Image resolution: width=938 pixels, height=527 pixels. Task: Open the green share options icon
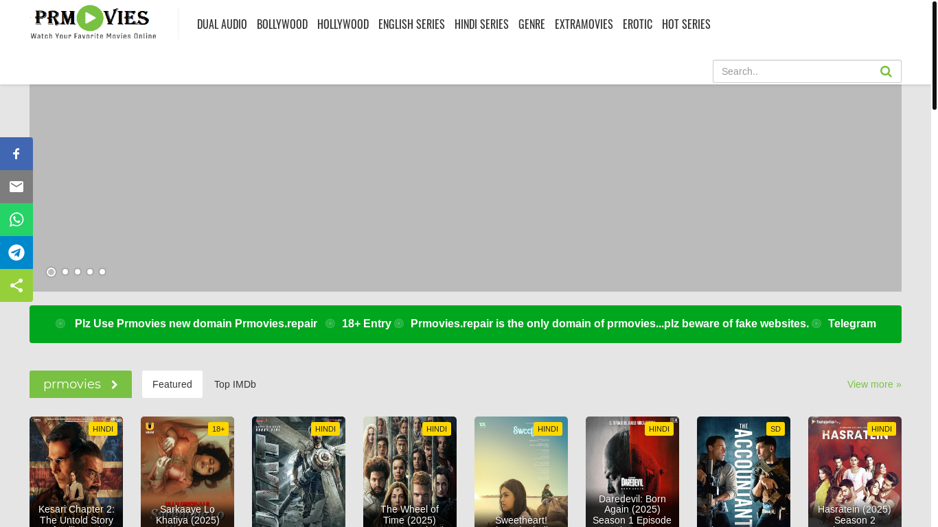click(x=16, y=285)
